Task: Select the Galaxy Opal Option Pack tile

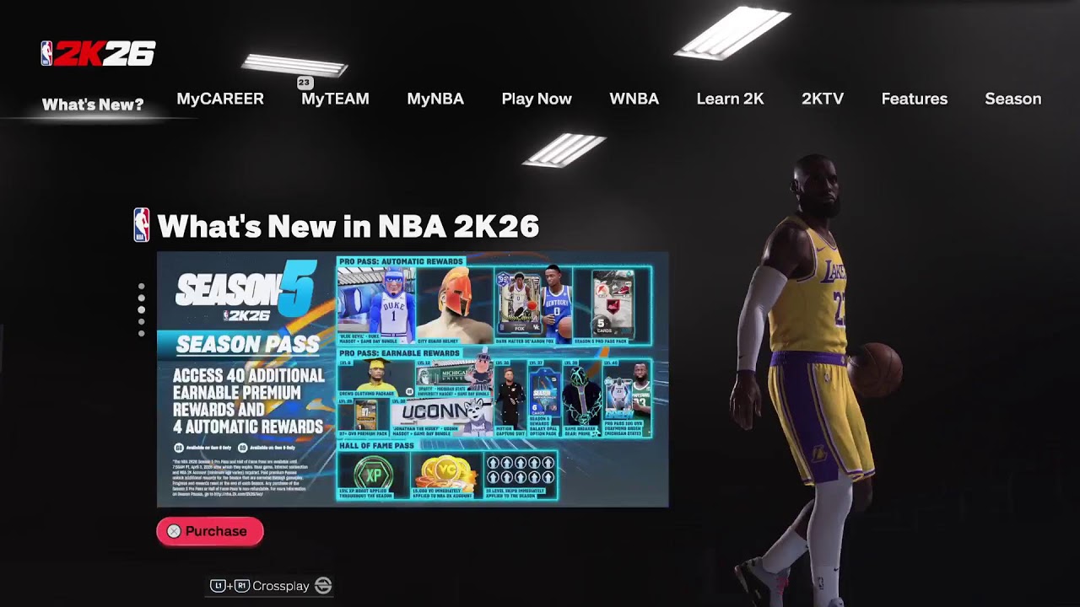Action: [x=544, y=398]
